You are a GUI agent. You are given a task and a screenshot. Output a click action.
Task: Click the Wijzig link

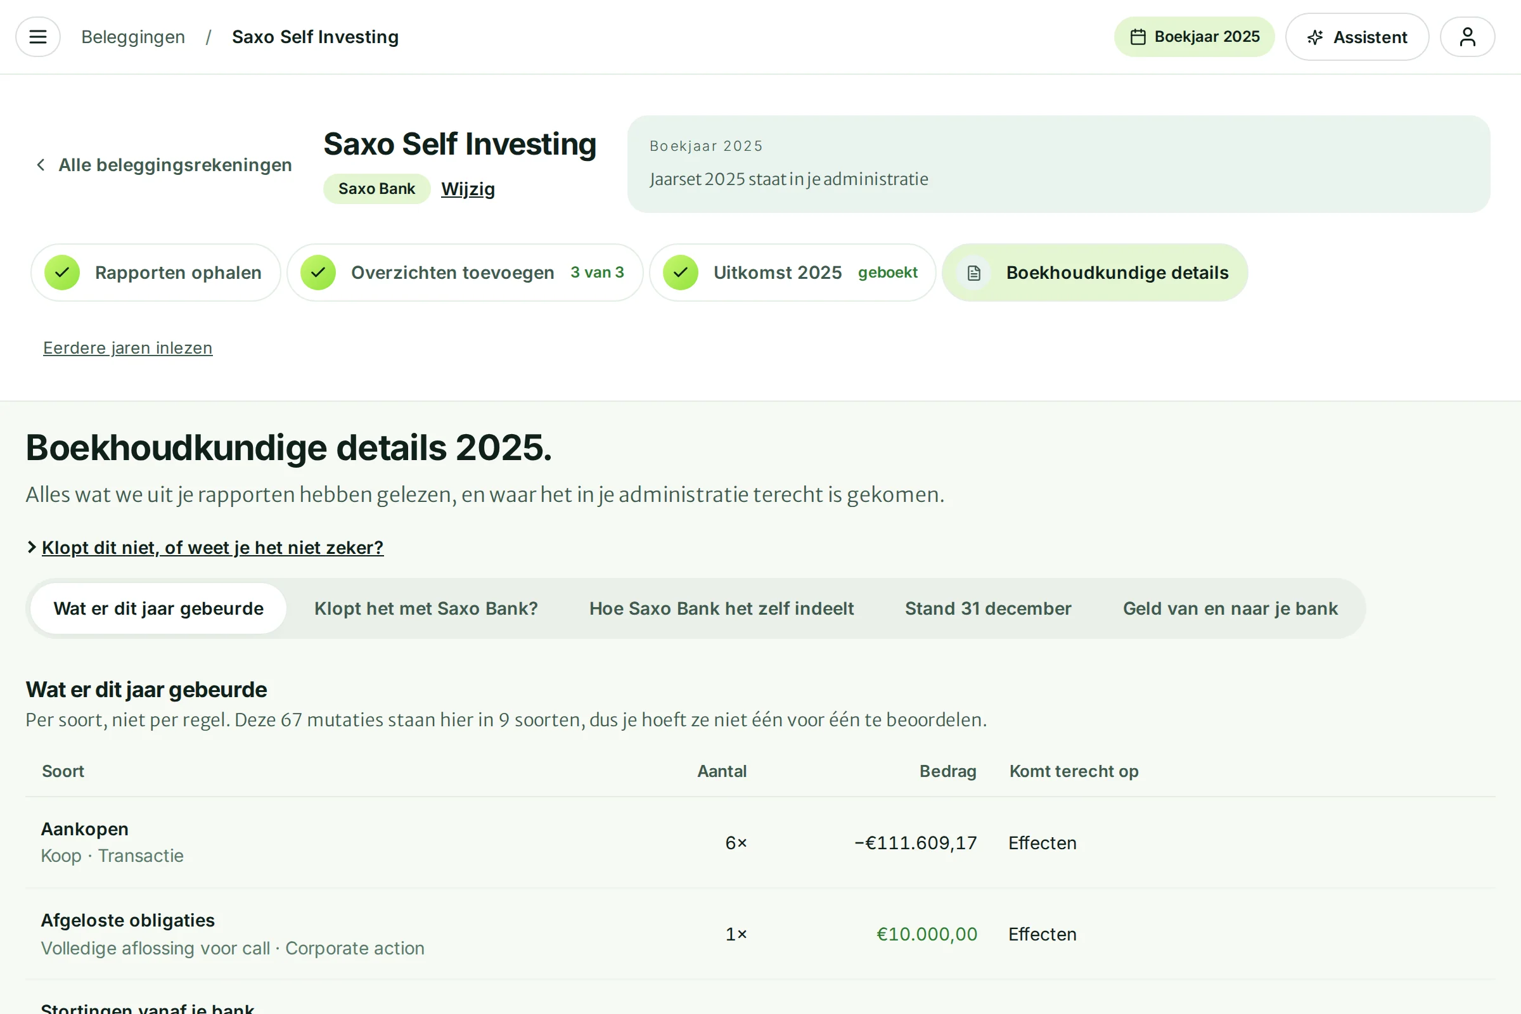coord(468,189)
